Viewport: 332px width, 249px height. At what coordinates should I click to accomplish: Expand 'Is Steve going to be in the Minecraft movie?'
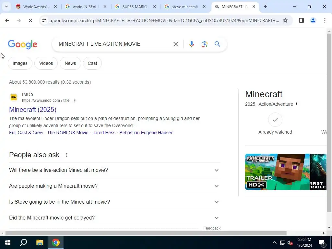point(114,202)
